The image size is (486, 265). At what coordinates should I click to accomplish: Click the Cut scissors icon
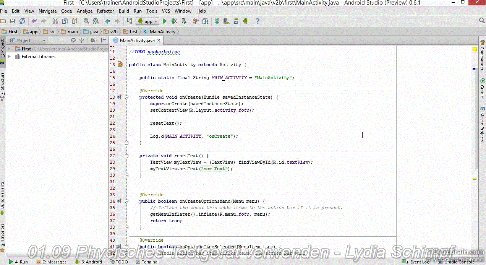pyautogui.click(x=55, y=21)
